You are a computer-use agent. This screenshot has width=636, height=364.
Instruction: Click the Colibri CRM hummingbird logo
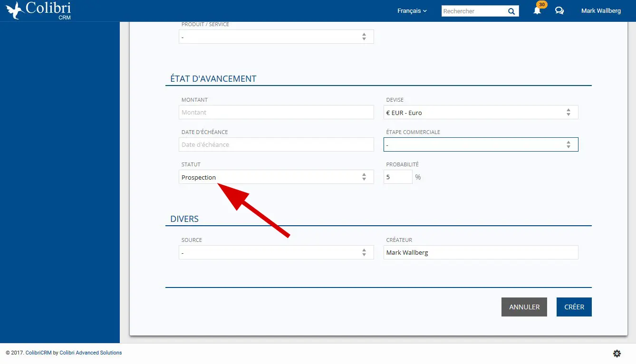[x=39, y=10]
